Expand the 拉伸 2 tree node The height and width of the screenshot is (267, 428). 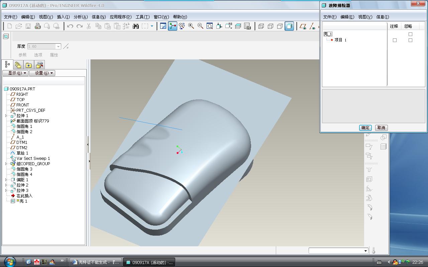click(6, 185)
